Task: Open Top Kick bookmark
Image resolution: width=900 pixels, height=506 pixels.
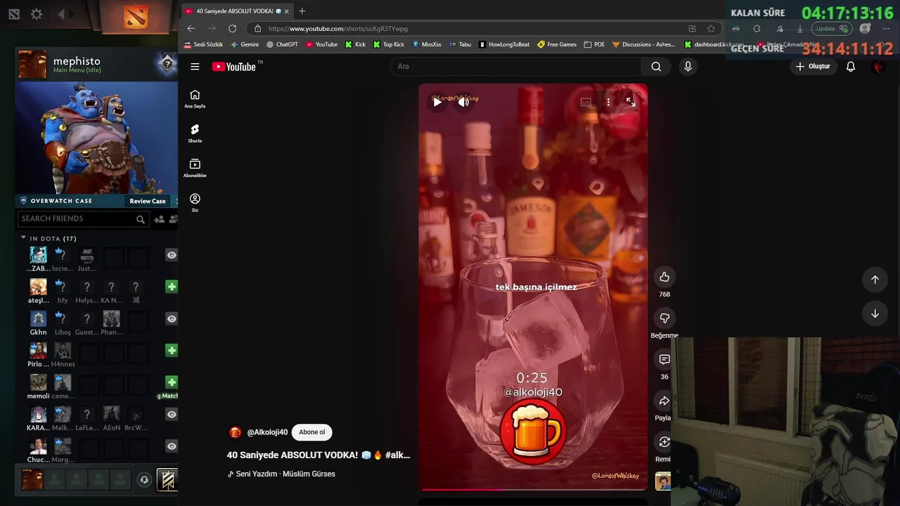Action: (x=389, y=44)
